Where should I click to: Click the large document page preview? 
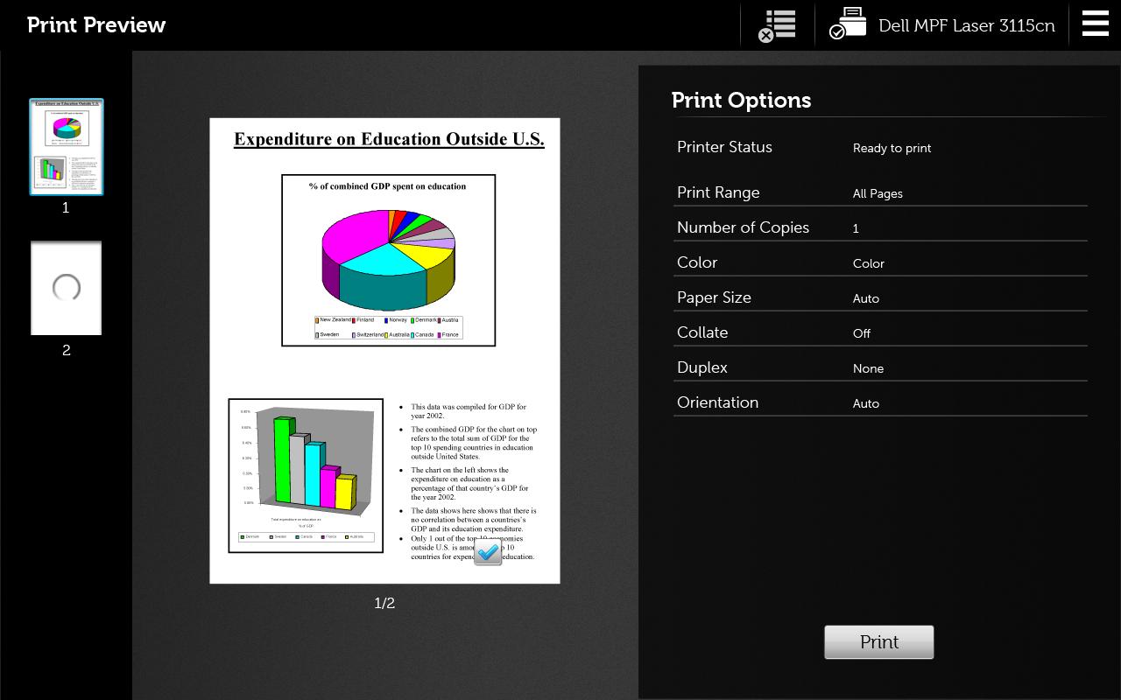tap(384, 350)
